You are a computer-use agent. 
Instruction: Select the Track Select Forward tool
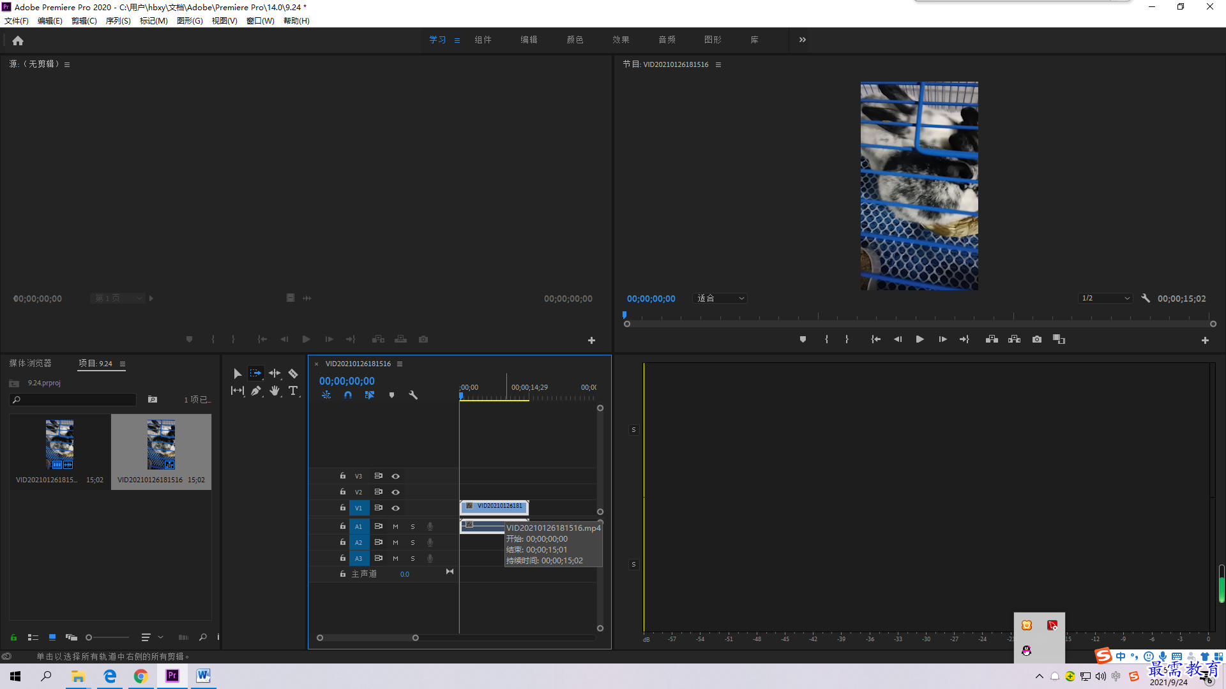tap(255, 373)
